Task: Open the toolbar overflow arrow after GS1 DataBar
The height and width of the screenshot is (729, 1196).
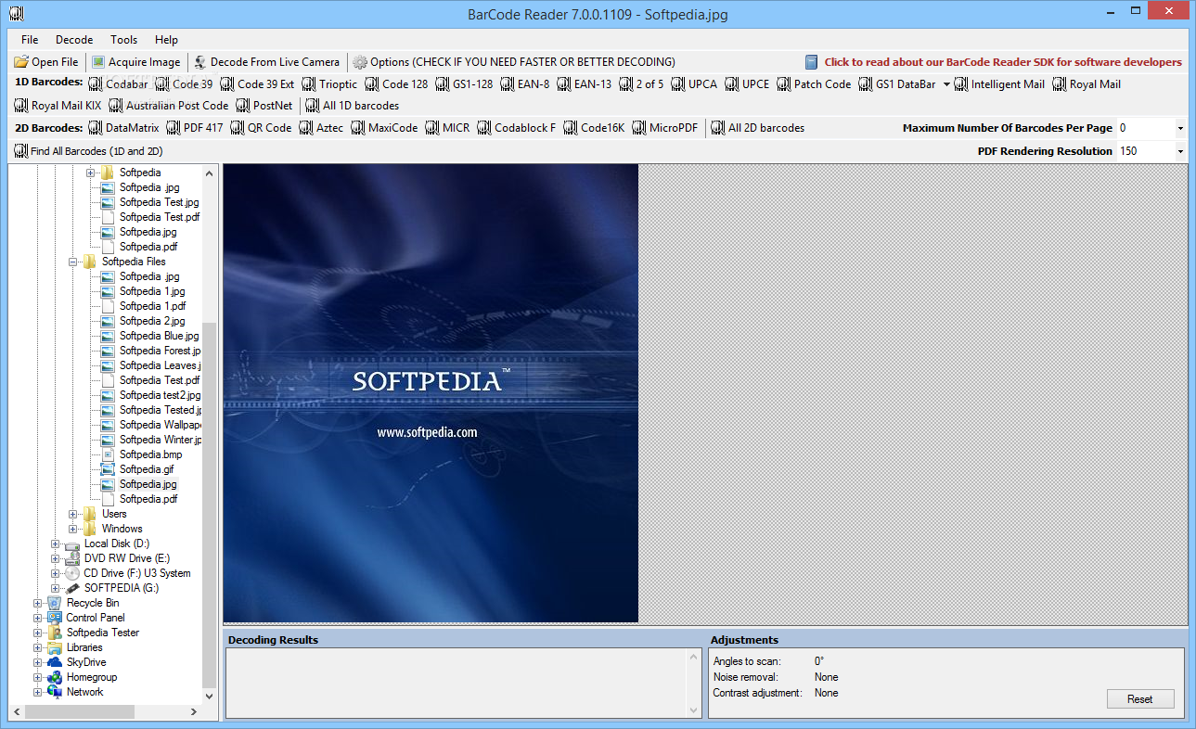Action: [x=946, y=83]
